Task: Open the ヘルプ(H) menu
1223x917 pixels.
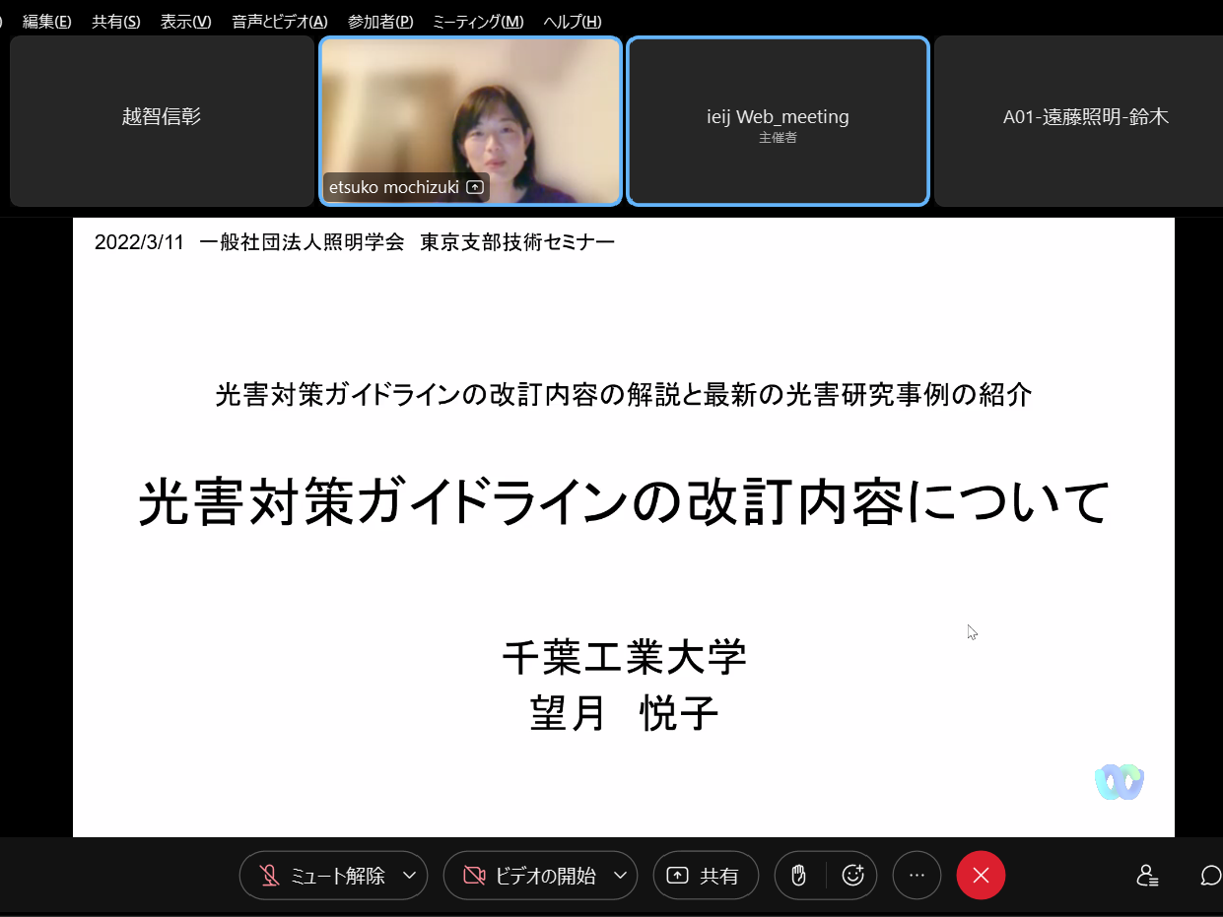Action: [572, 22]
